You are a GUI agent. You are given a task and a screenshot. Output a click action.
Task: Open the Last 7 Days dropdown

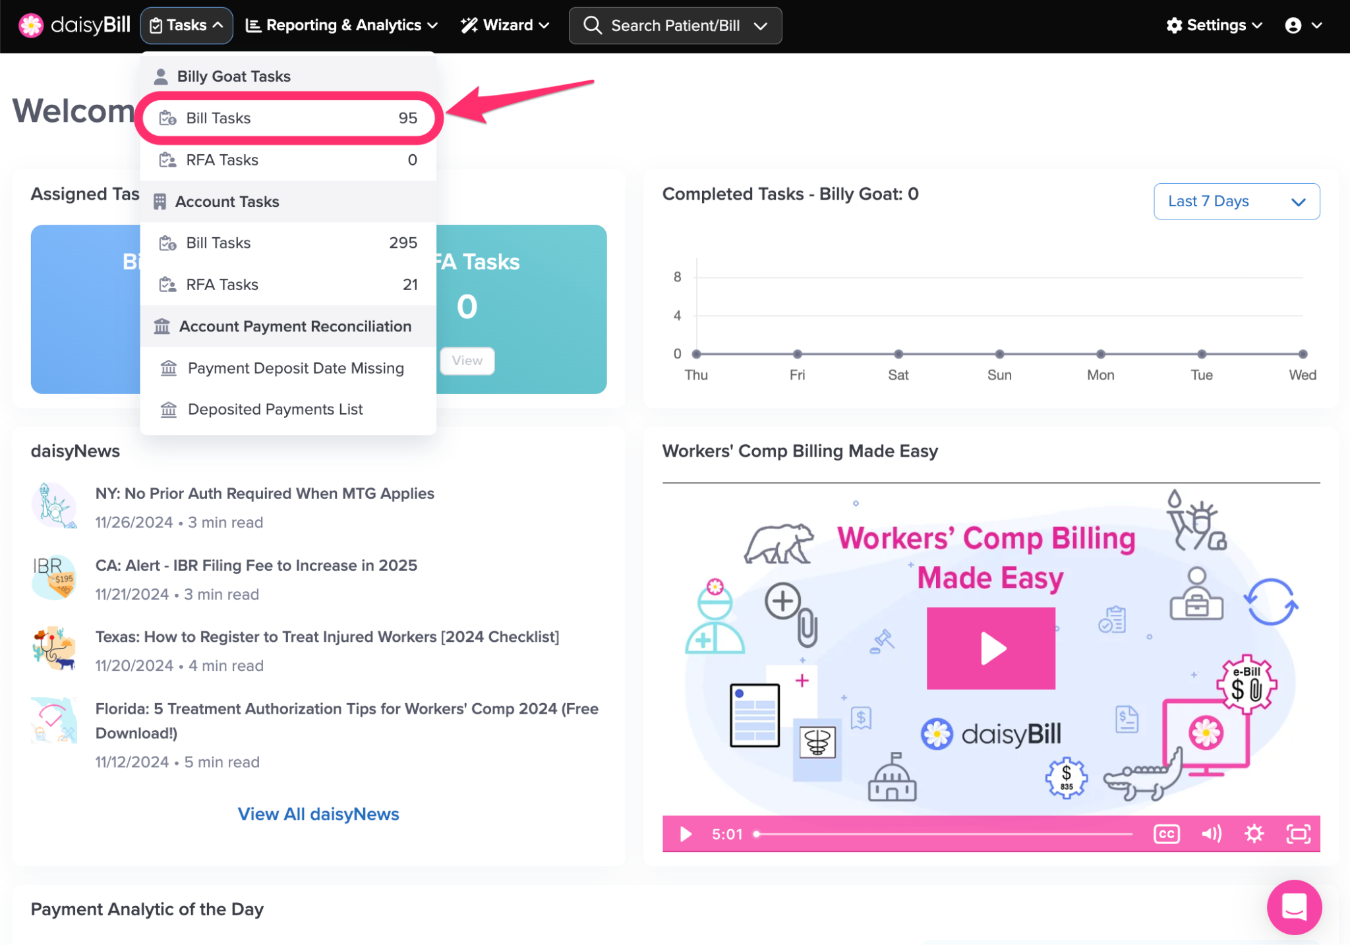click(1236, 201)
